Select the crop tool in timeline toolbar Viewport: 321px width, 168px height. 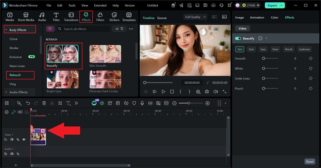[x=60, y=103]
